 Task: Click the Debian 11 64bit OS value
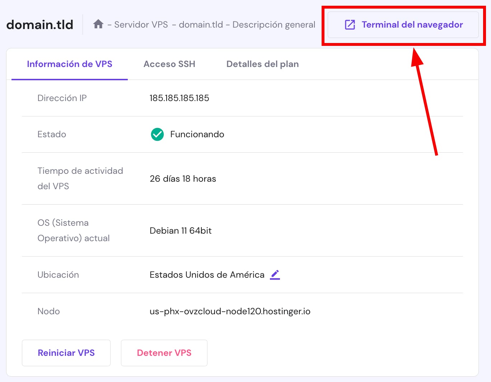[181, 230]
